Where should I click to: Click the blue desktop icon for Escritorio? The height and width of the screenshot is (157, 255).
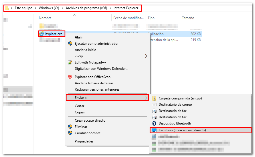pyautogui.click(x=154, y=130)
